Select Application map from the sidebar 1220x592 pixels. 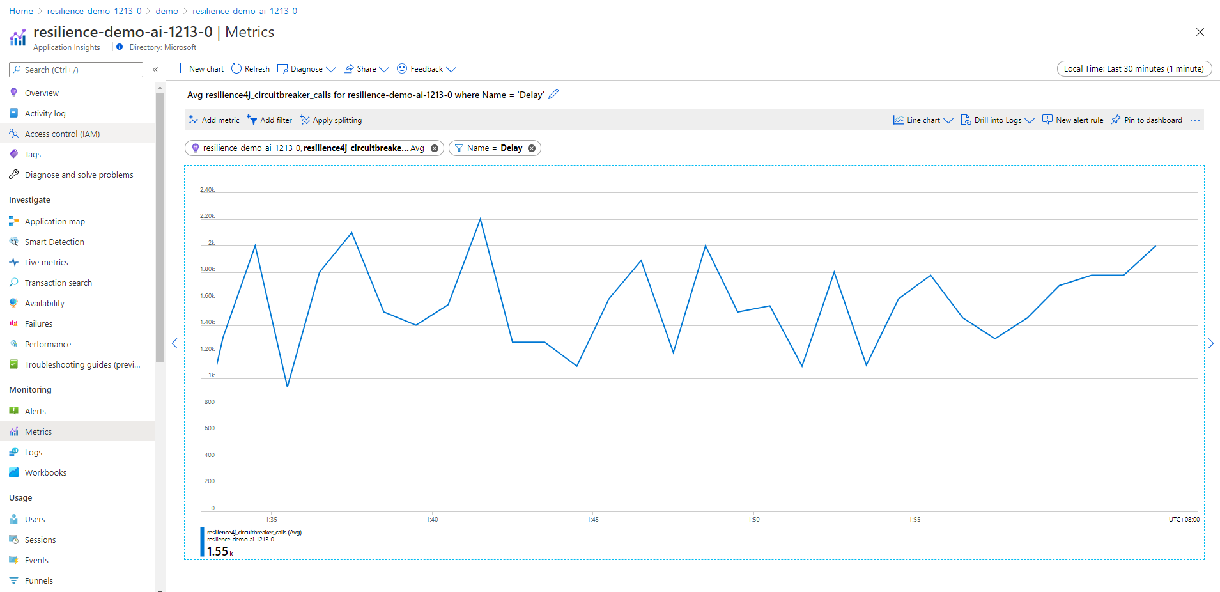[54, 222]
